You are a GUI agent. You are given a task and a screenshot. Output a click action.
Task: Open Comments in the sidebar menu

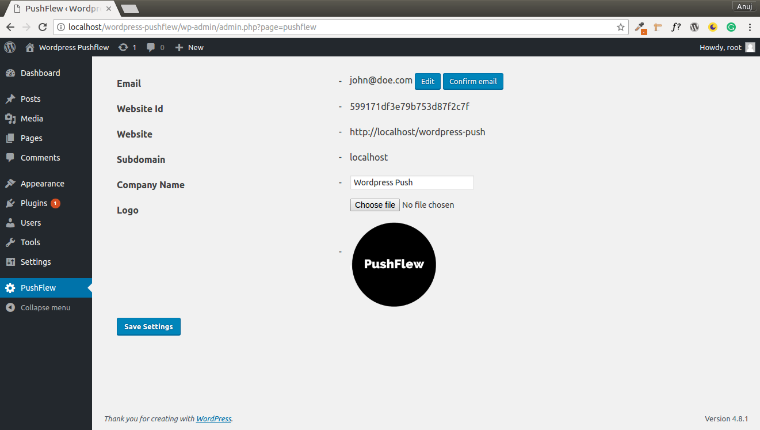[46, 158]
